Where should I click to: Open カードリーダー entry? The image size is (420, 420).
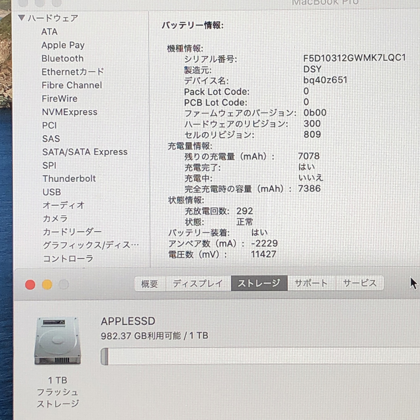click(x=72, y=232)
